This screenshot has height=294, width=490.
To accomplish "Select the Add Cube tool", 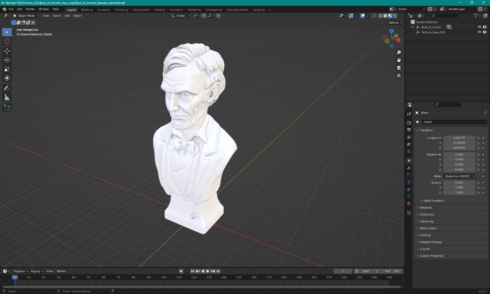I will coord(7,108).
